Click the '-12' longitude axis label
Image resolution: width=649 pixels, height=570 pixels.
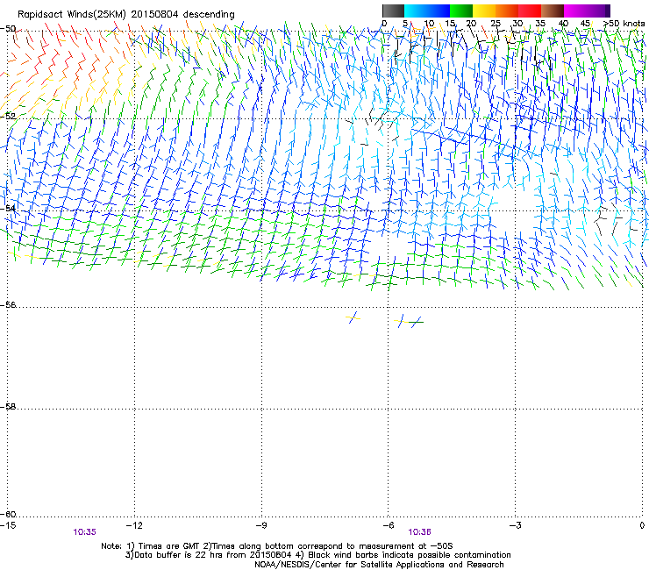pos(134,525)
